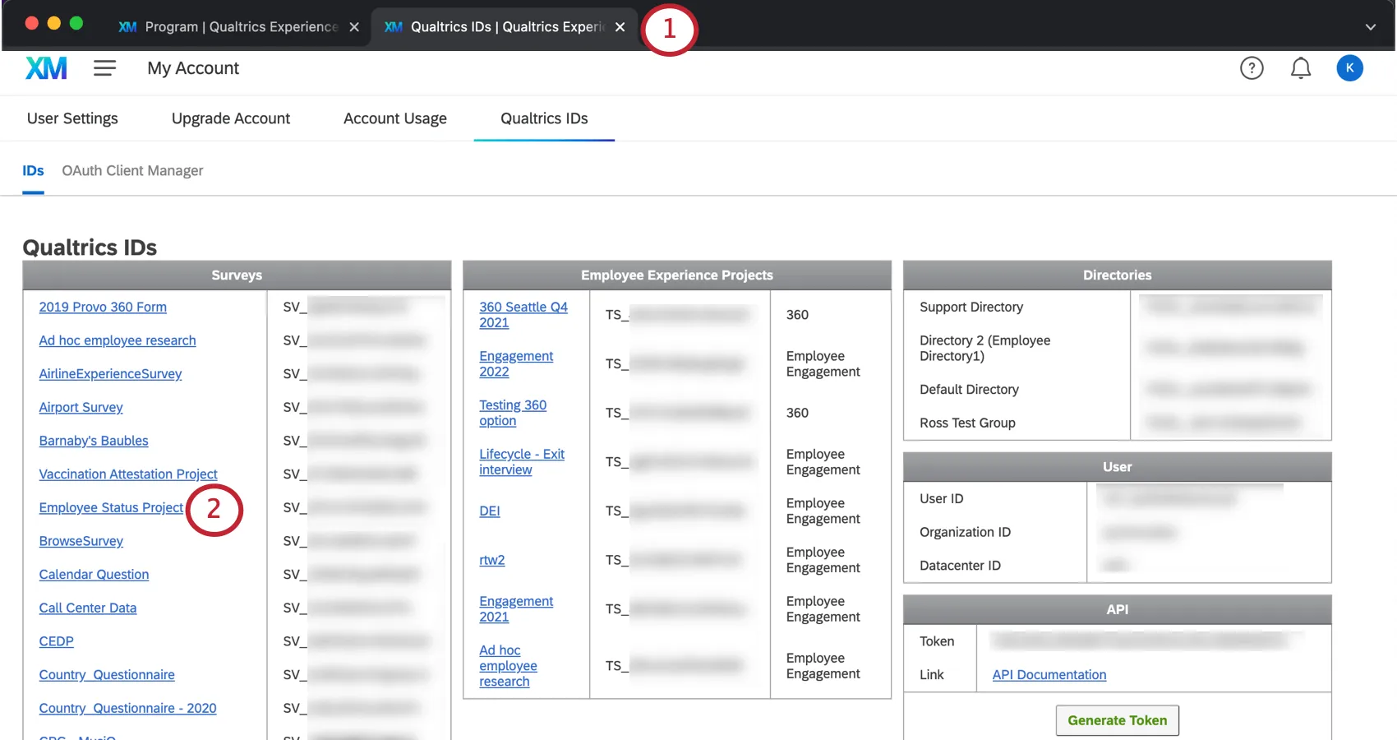Switch to the User Settings tab
The height and width of the screenshot is (740, 1397).
(72, 118)
